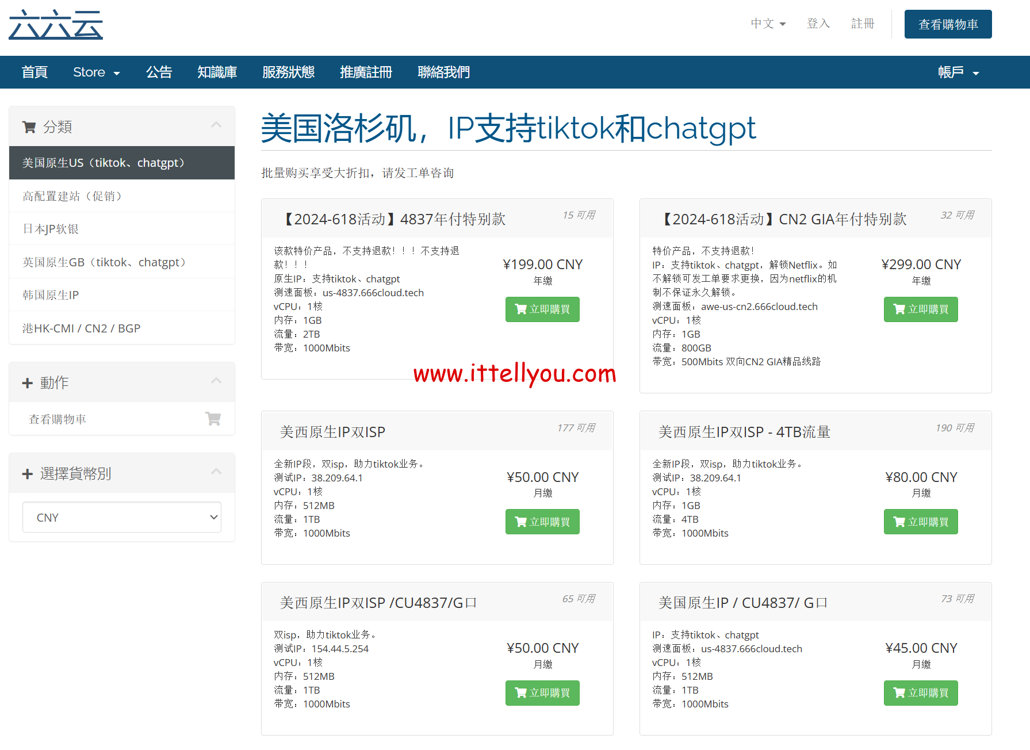The image size is (1030, 750).
Task: Click the cart icon beside 查看購物車 in sidebar
Action: click(213, 419)
